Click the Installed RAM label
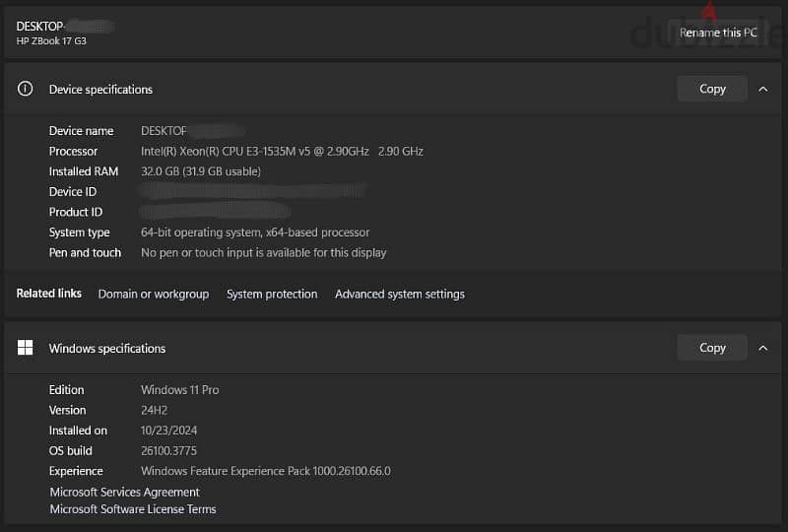Screen dimensions: 788x532 point(84,171)
